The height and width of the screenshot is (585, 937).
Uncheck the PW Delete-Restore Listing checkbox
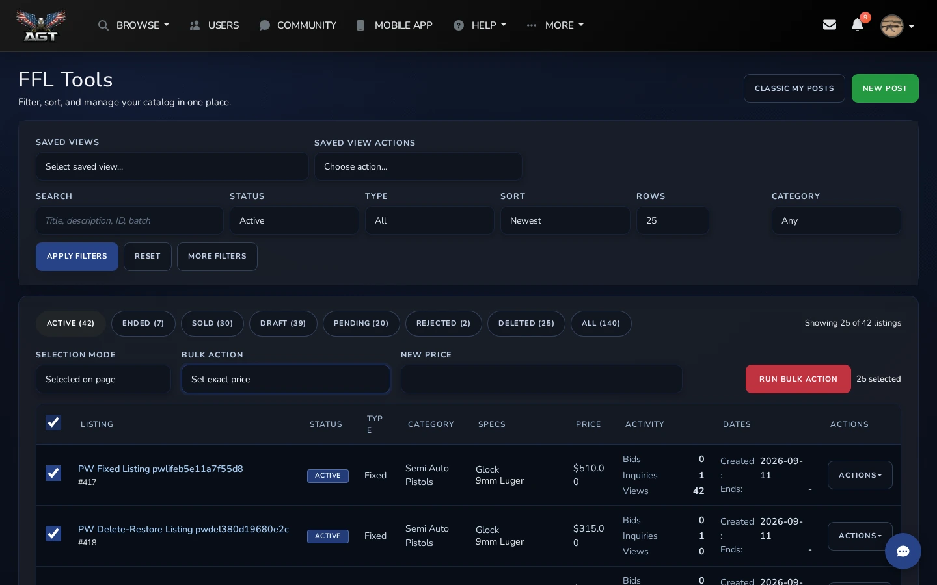pos(53,534)
